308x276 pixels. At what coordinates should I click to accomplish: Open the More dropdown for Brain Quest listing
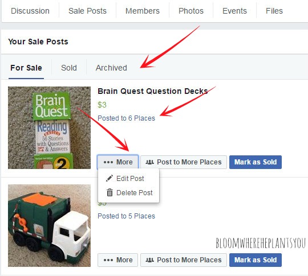click(x=118, y=162)
